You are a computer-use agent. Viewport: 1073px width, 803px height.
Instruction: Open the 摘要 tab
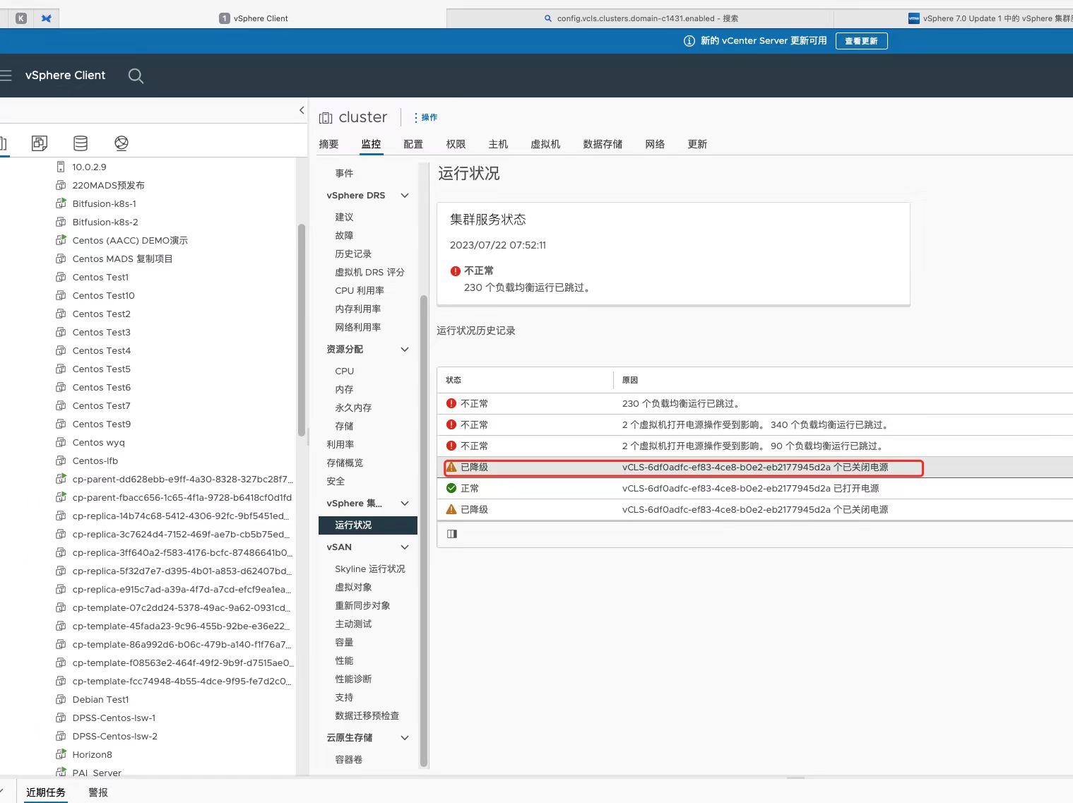tap(328, 144)
